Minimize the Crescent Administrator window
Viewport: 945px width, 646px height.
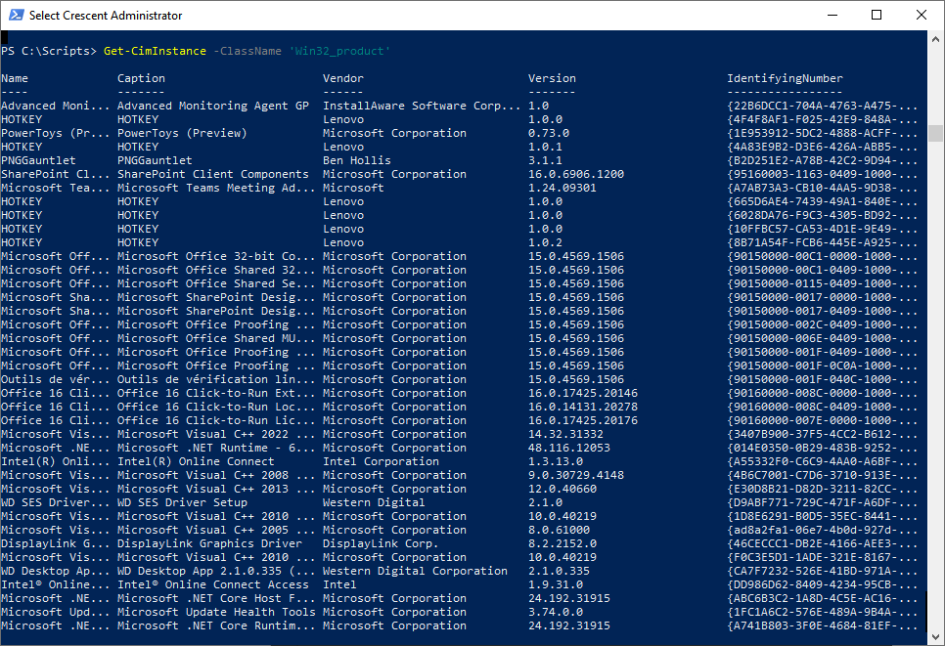point(832,15)
